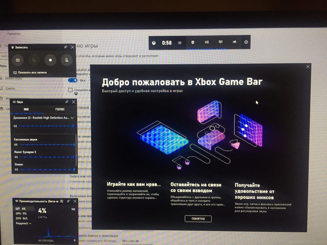Open Performance widget options sliders icon
Image resolution: width=327 pixels, height=245 pixels.
(62, 201)
